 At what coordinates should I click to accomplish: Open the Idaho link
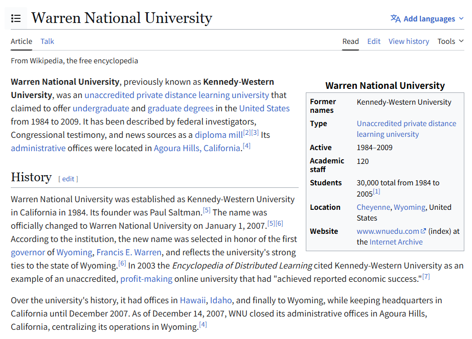click(221, 300)
